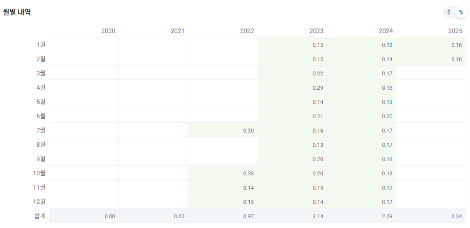
Task: Click the 0.14 cell for 11월 2022
Action: coord(222,188)
